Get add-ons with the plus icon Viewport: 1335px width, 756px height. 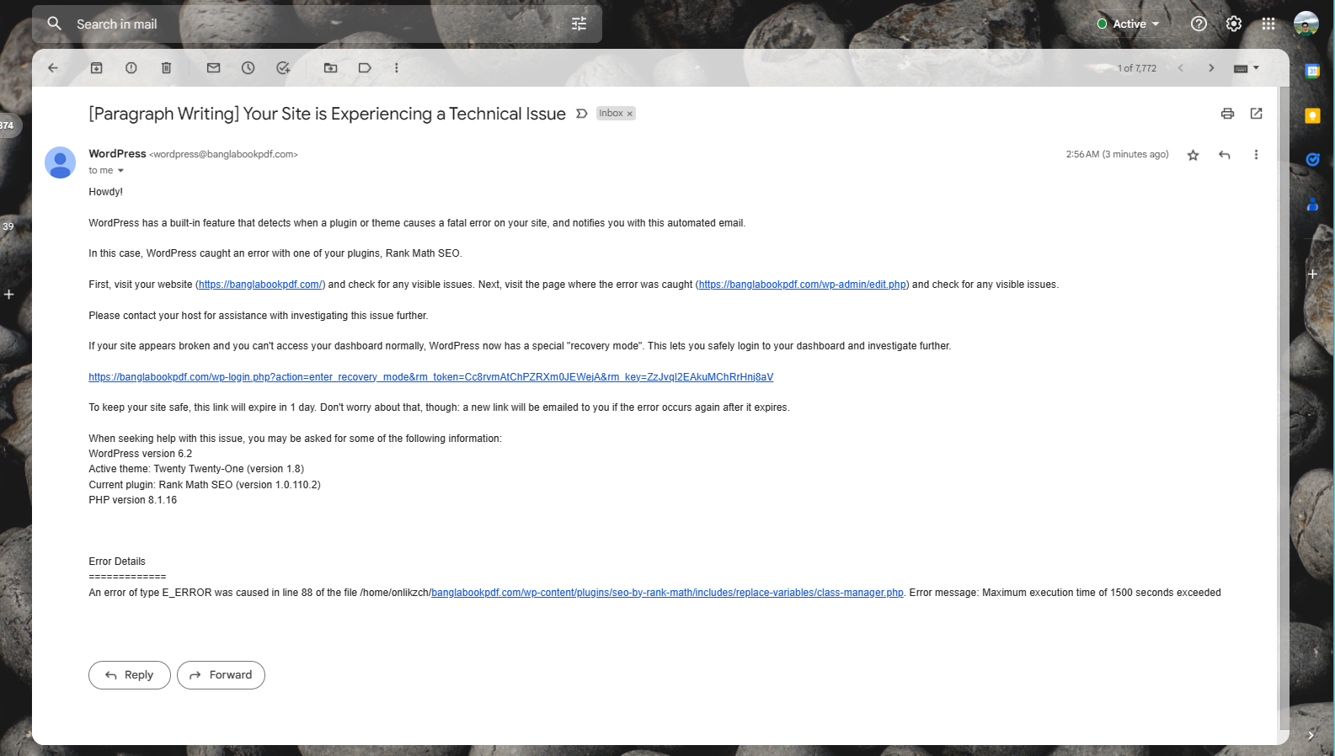tap(1312, 274)
